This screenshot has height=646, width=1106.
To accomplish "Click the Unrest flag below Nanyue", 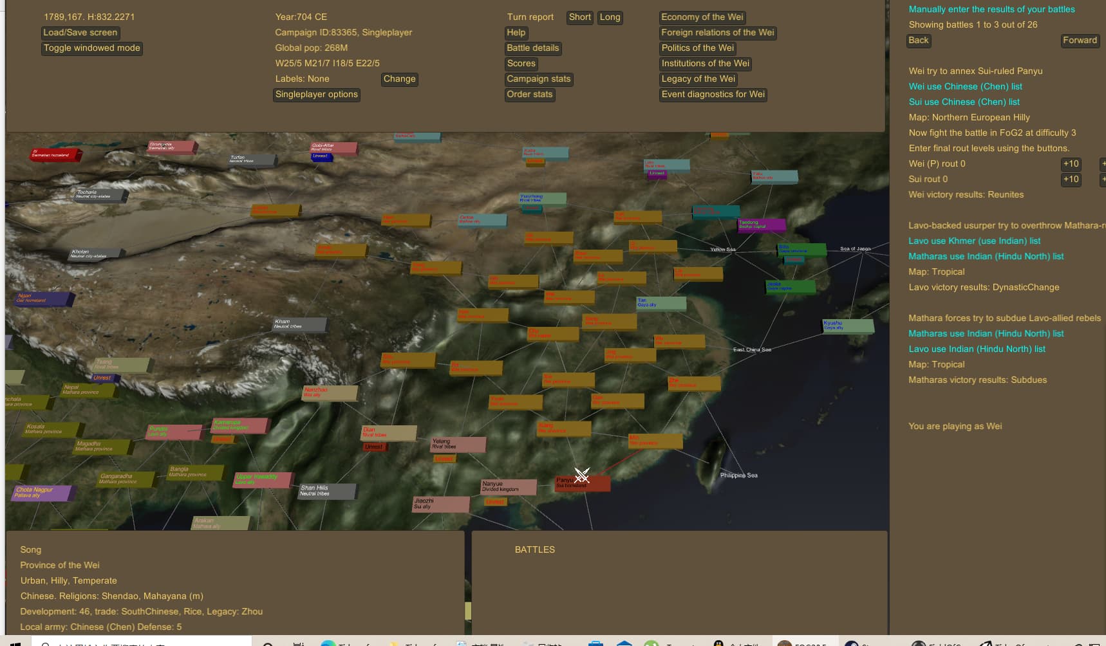I will pyautogui.click(x=495, y=502).
